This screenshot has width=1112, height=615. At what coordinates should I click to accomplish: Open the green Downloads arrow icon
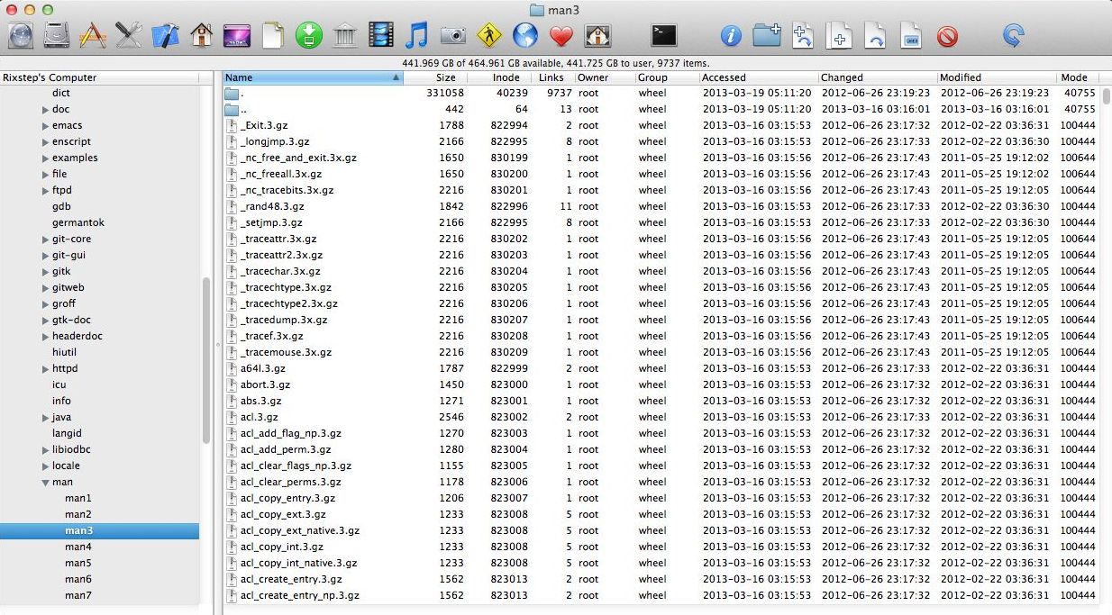(x=309, y=35)
